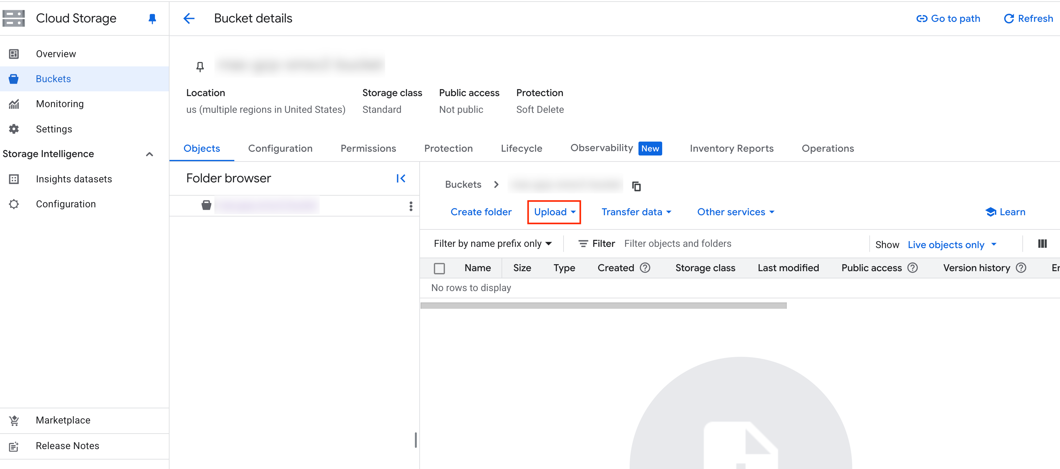Expand the Transfer data dropdown
This screenshot has height=469, width=1060.
[636, 212]
